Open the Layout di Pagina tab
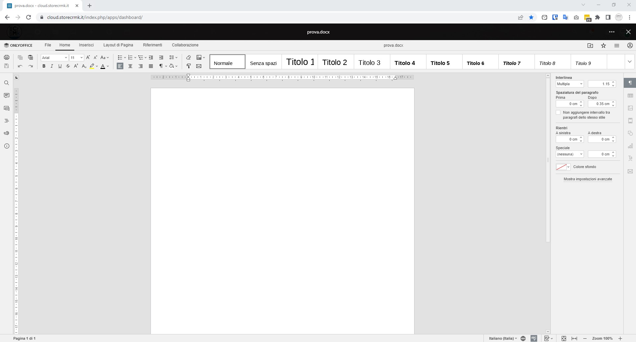636x342 pixels. [118, 45]
